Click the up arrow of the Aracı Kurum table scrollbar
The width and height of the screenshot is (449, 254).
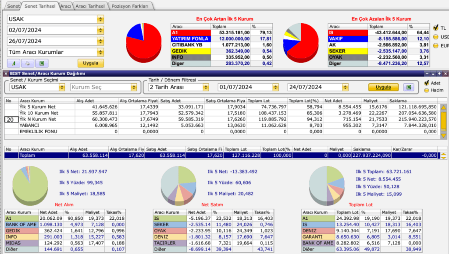point(443,108)
